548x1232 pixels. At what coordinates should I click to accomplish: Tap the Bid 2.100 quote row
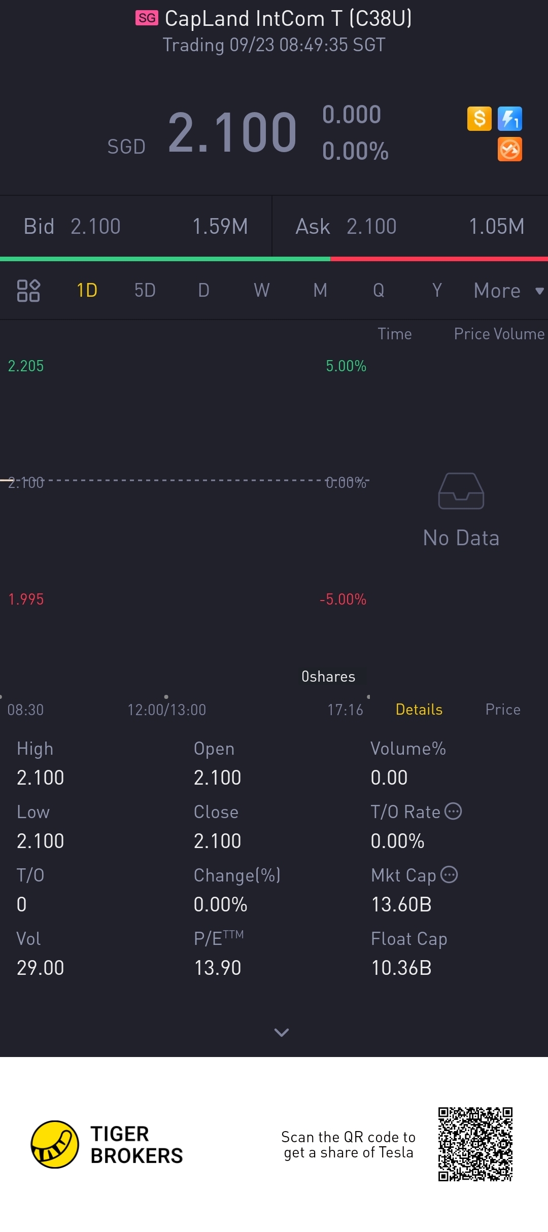click(135, 226)
